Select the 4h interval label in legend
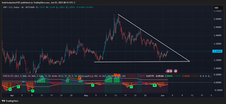This screenshot has height=104, width=226. [x=22, y=7]
